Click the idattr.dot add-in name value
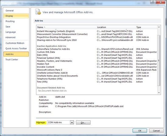 coord(60,97)
